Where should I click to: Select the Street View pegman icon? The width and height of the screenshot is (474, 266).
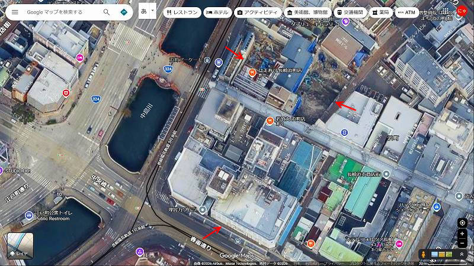pyautogui.click(x=424, y=254)
